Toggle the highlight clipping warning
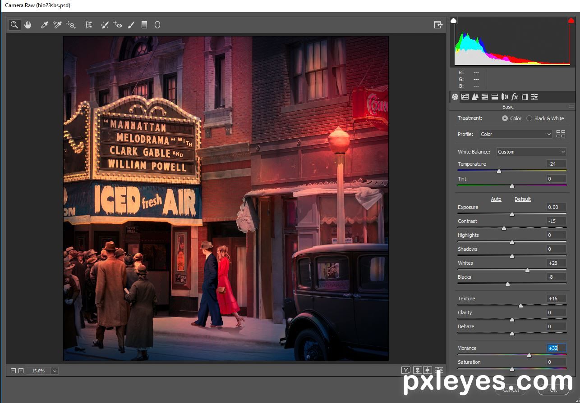 (571, 21)
